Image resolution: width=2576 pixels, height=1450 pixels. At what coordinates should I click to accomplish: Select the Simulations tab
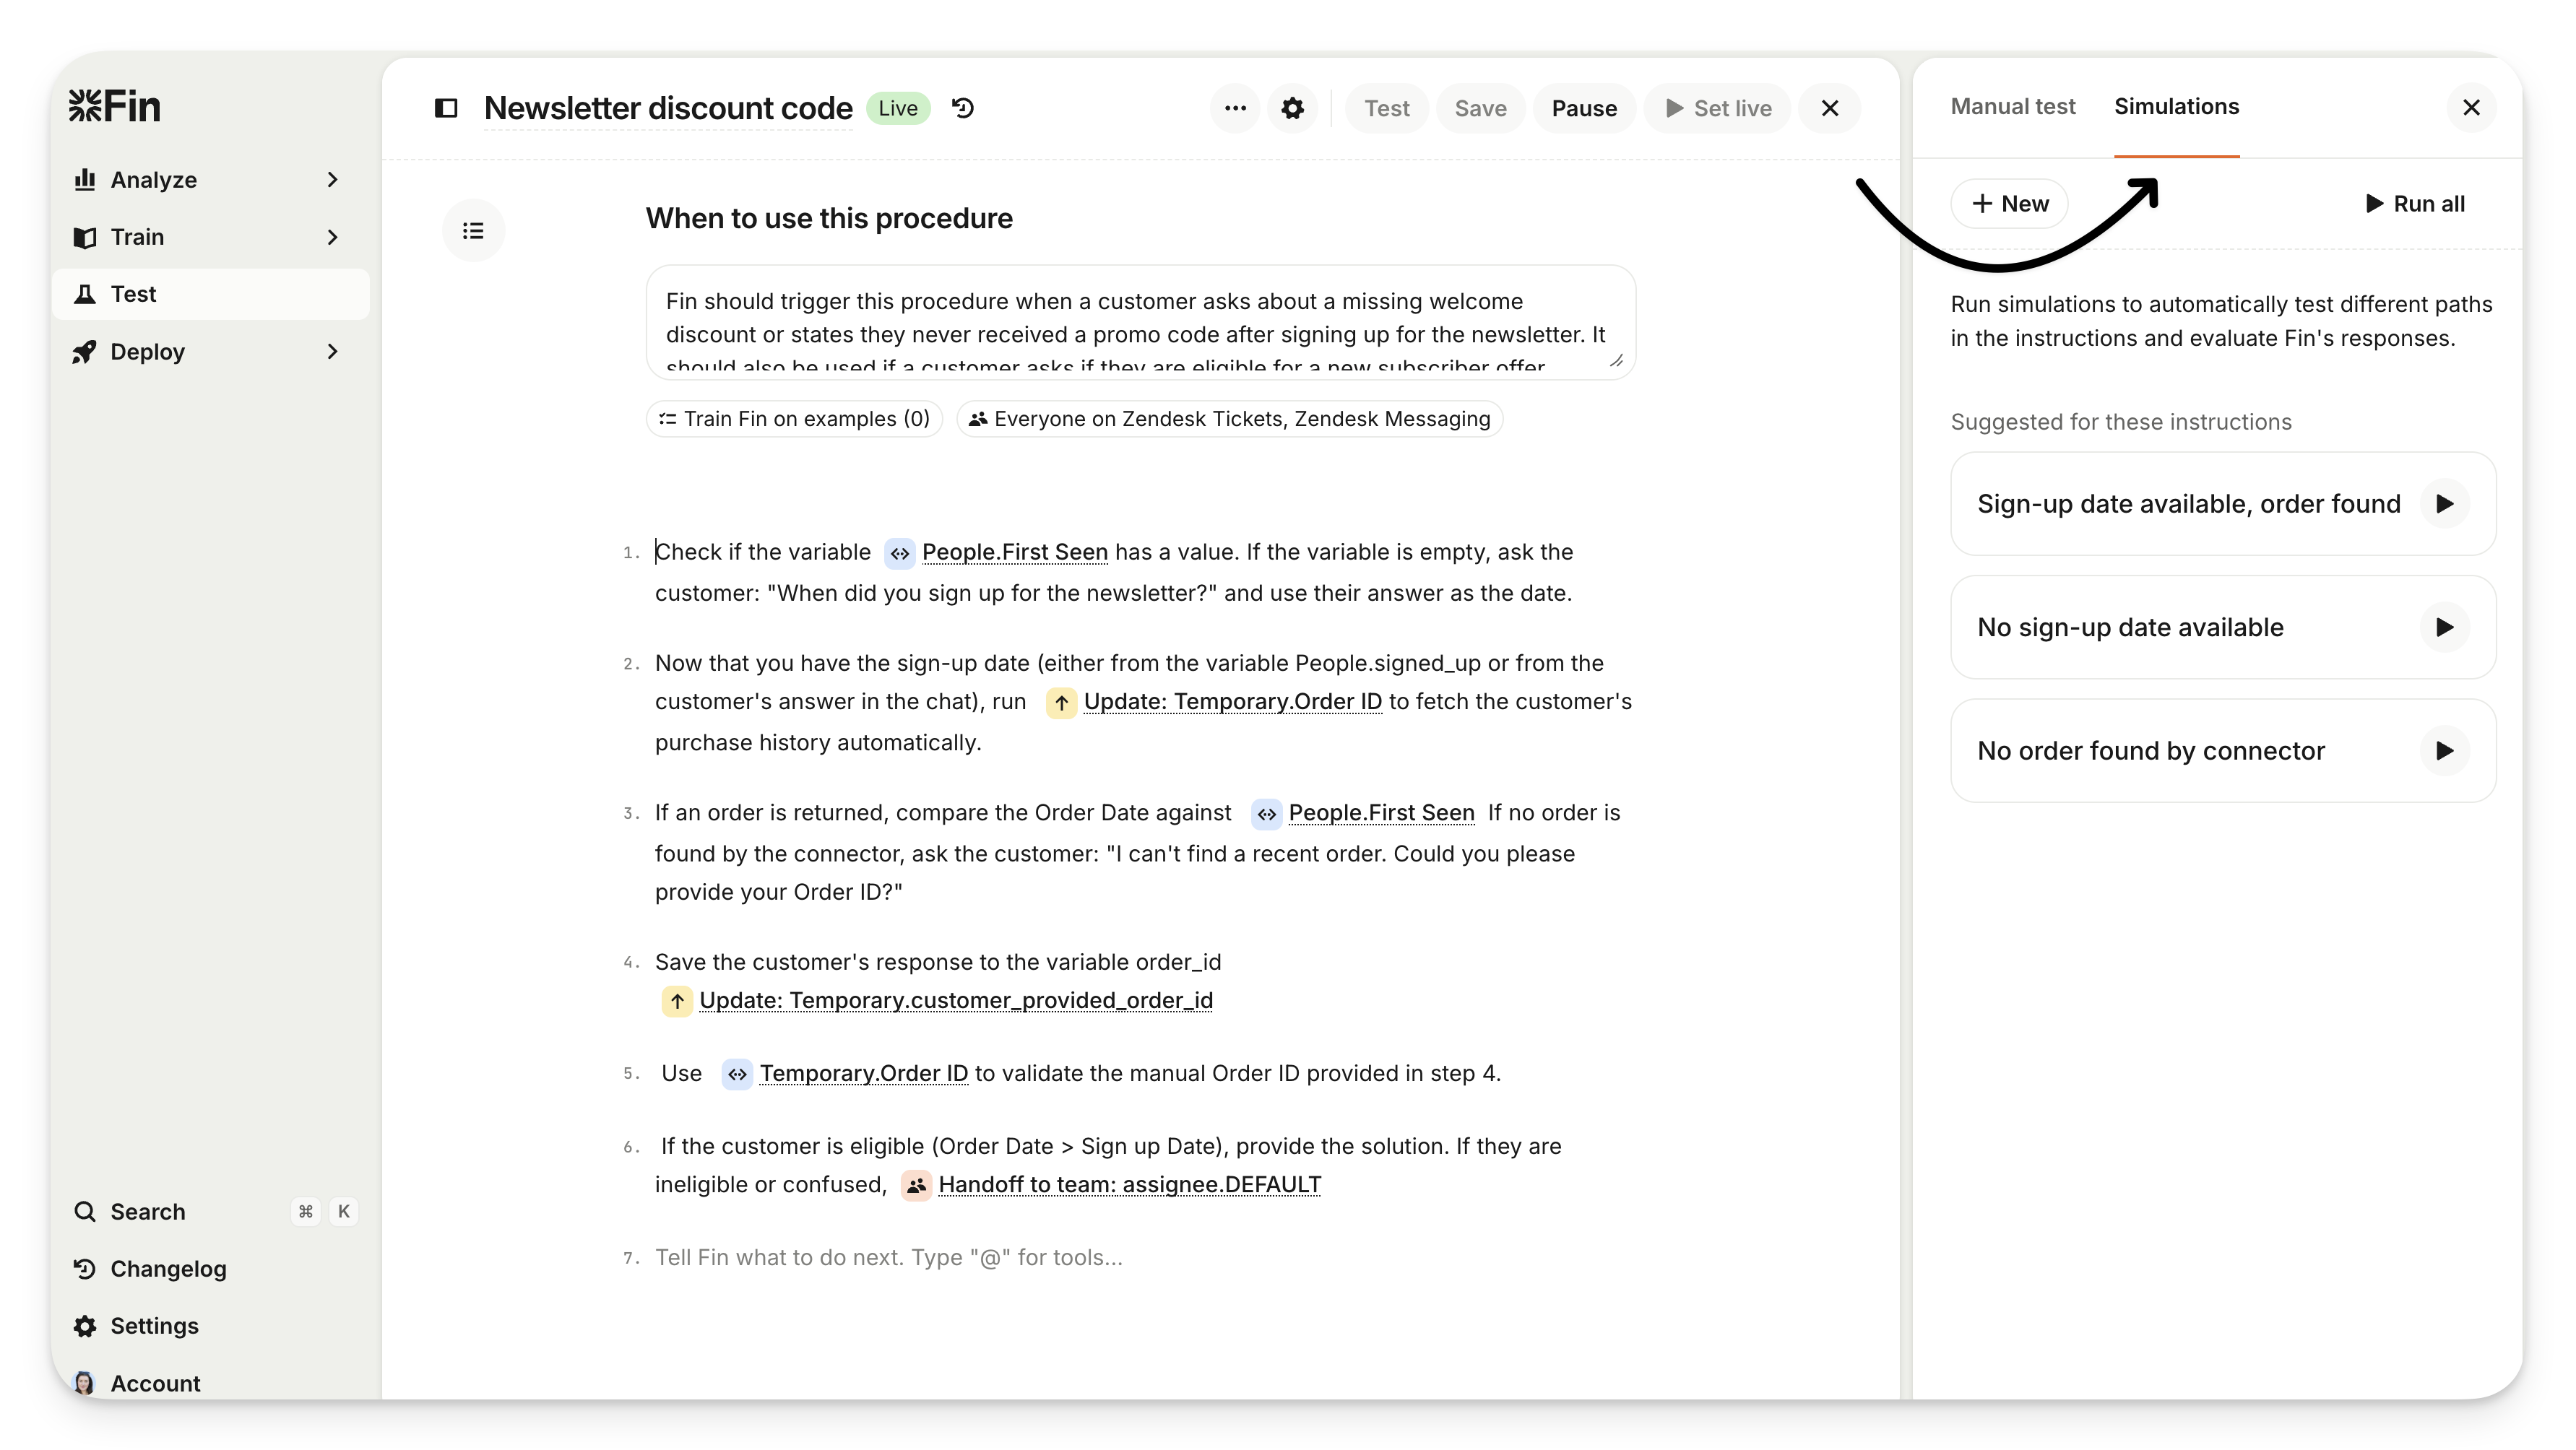pyautogui.click(x=2176, y=107)
